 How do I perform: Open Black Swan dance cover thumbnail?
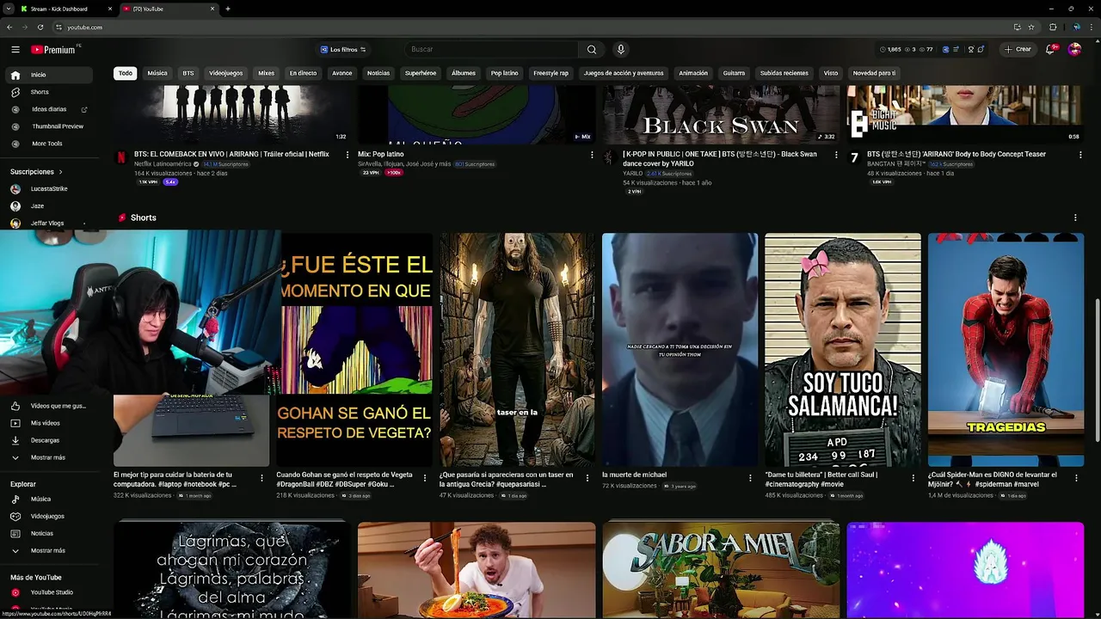[721, 114]
